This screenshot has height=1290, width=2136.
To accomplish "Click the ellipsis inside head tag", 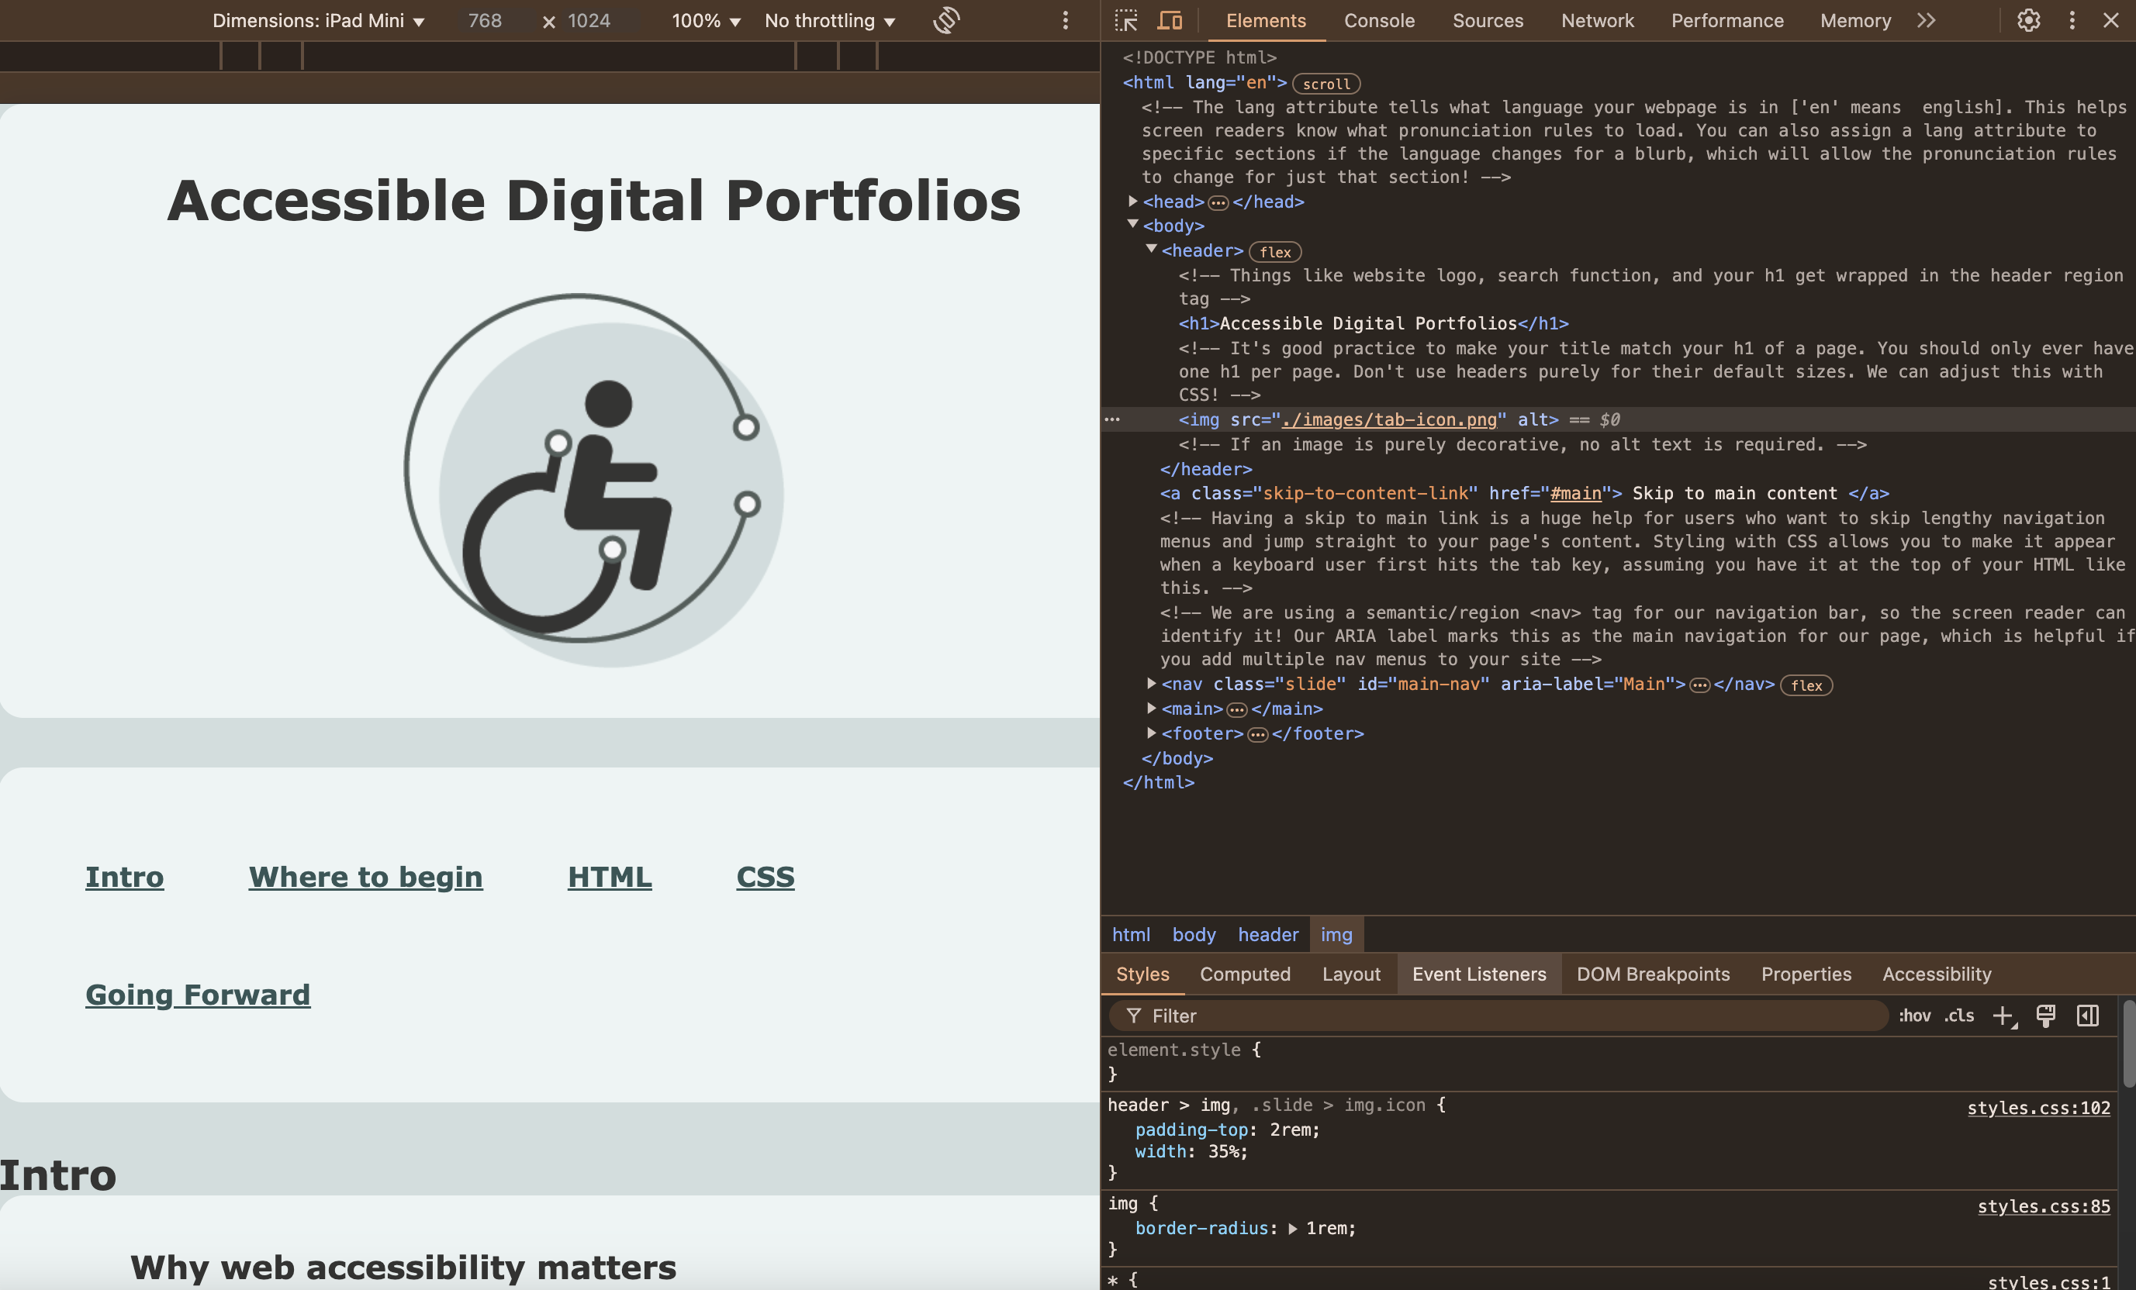I will click(1218, 203).
